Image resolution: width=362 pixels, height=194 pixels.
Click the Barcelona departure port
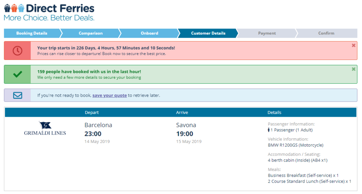98,125
